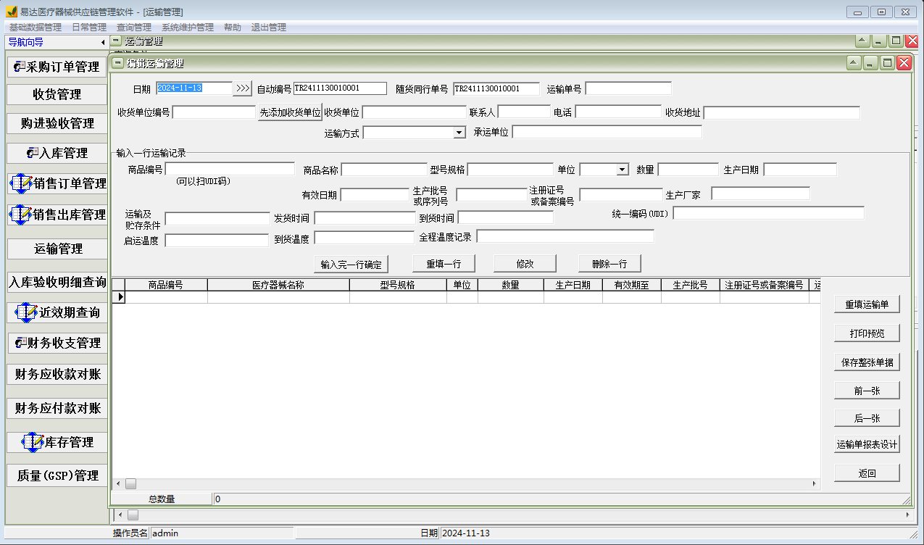The height and width of the screenshot is (545, 924).
Task: Click the 全程温度记录 input field
Action: [565, 236]
